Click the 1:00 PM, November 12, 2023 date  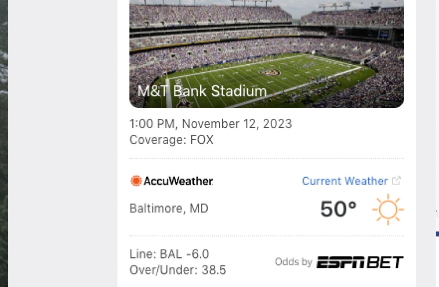(x=211, y=124)
